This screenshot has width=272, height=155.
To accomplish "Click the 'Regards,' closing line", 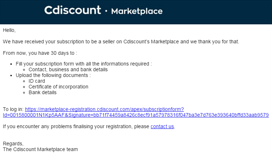I will pyautogui.click(x=13, y=144).
